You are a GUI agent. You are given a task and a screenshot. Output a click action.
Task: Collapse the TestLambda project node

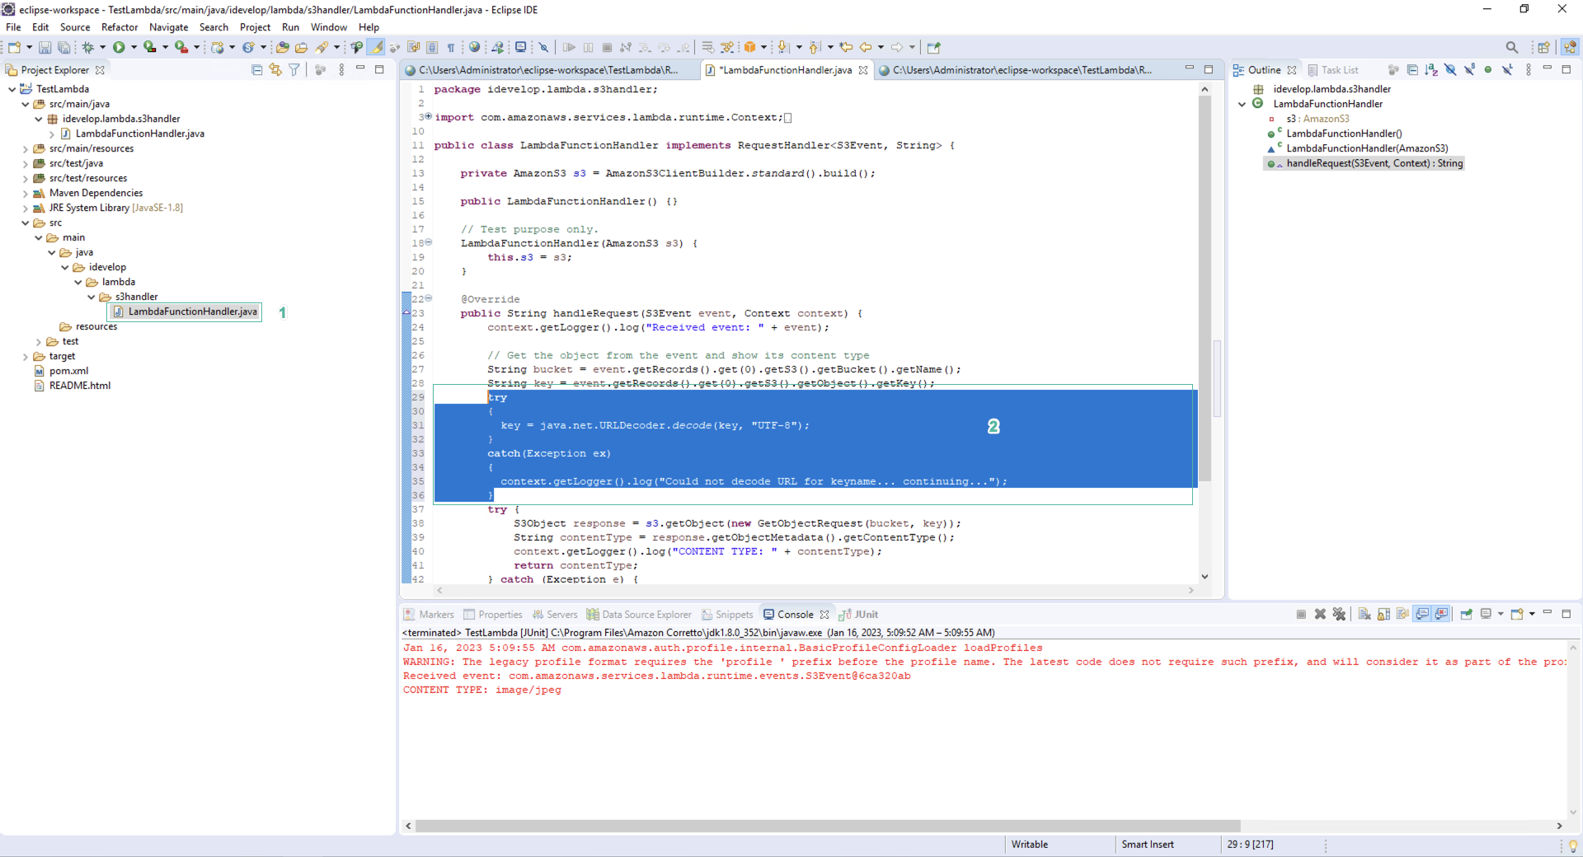[12, 89]
